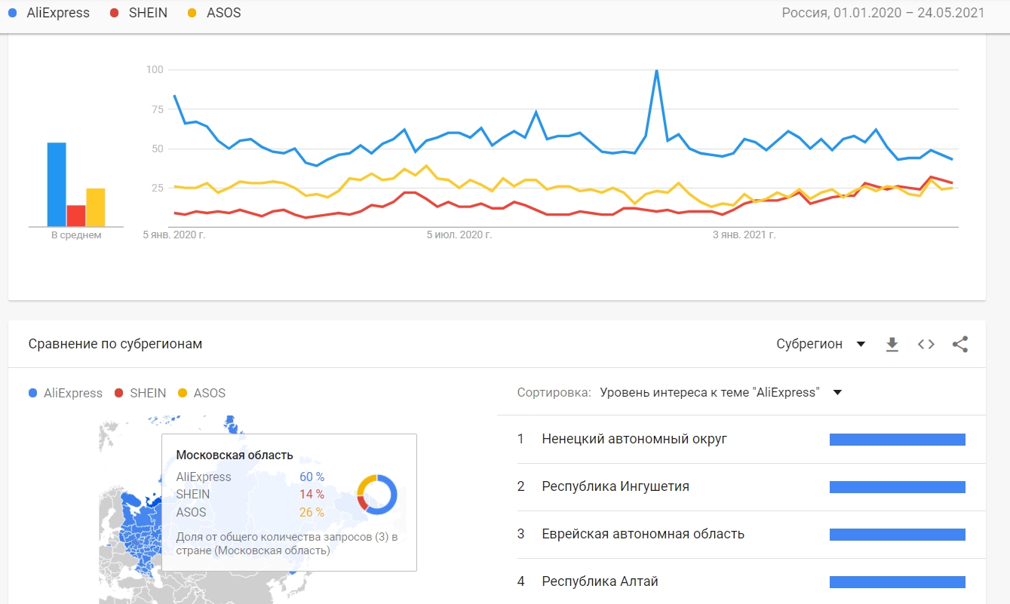1010x604 pixels.
Task: Select Республика Ингушетия in ranking list
Action: point(741,486)
